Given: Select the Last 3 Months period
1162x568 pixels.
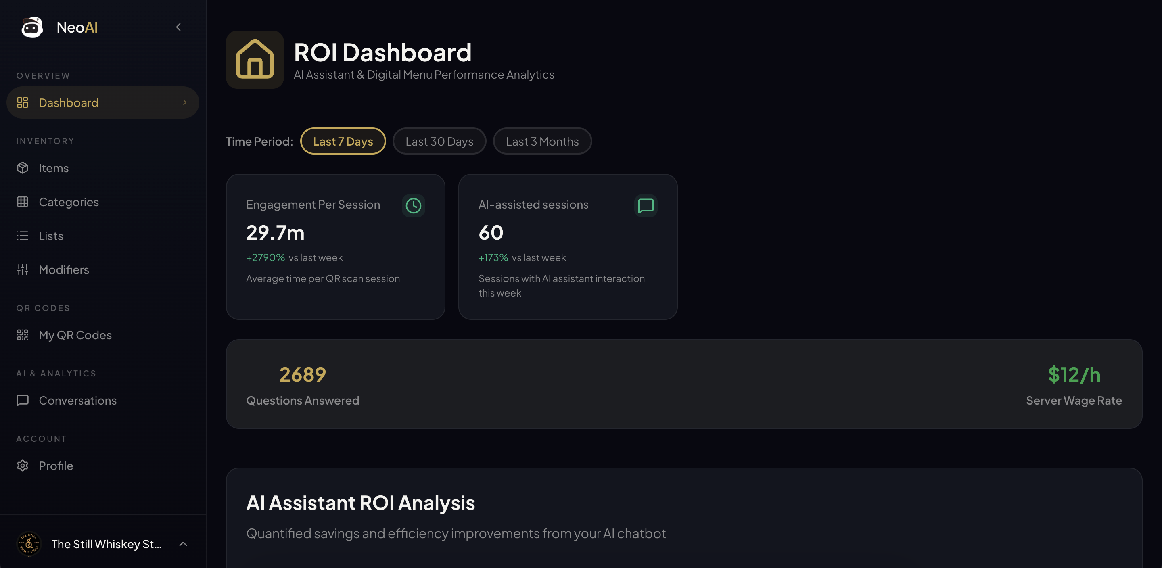Looking at the screenshot, I should click(542, 141).
